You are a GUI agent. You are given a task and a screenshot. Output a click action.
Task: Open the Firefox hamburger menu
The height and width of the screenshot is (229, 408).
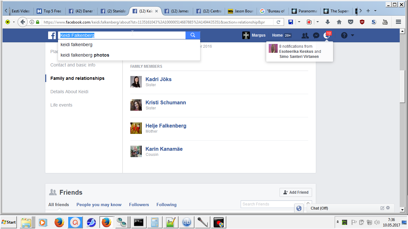398,22
